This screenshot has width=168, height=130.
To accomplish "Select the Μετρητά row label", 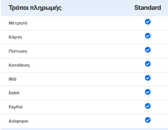I will pos(18,23).
